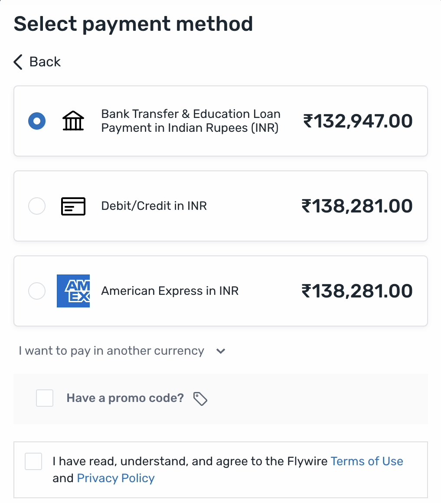
Task: Select the American Express in INR radio button
Action: (x=37, y=291)
